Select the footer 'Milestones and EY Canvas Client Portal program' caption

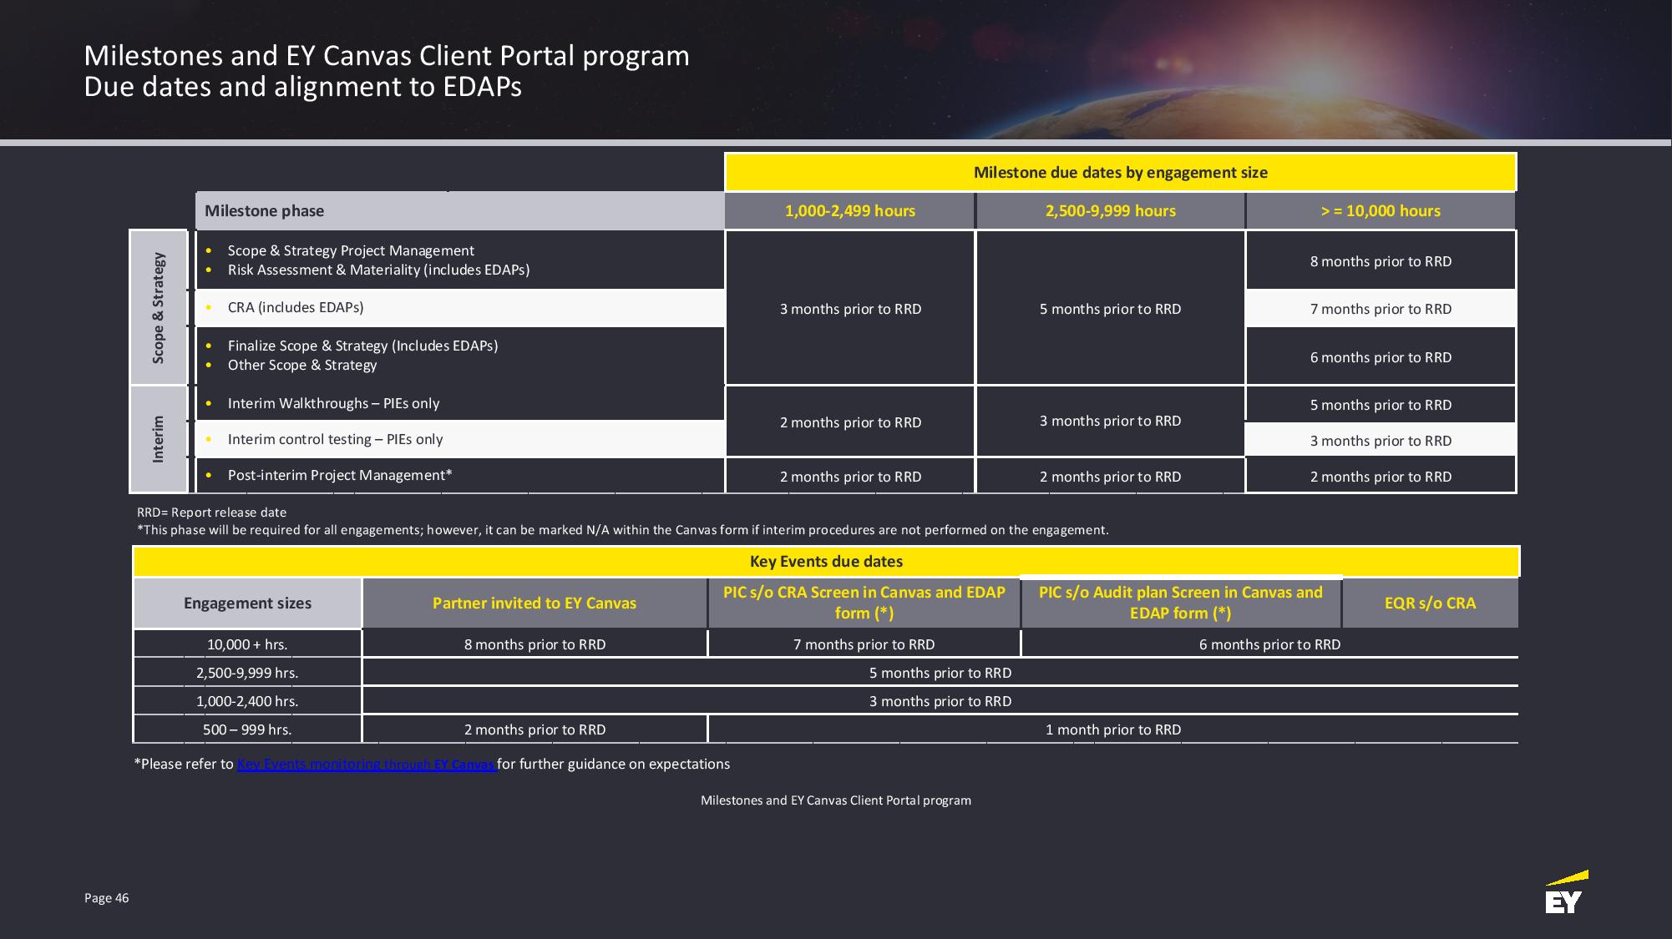coord(836,800)
